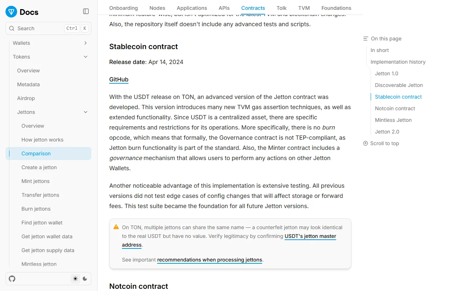
Task: Expand the Wallets section chevron
Action: (x=86, y=43)
